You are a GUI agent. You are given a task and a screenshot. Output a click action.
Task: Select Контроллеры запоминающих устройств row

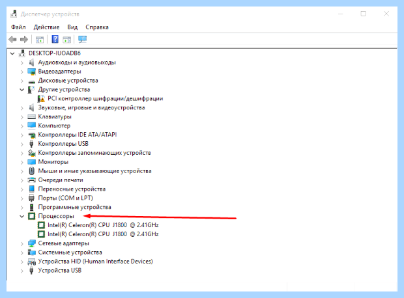[x=94, y=153]
